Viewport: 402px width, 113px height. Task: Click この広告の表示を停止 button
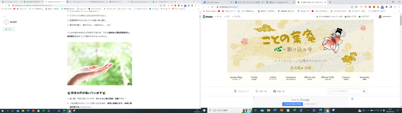tap(292, 104)
